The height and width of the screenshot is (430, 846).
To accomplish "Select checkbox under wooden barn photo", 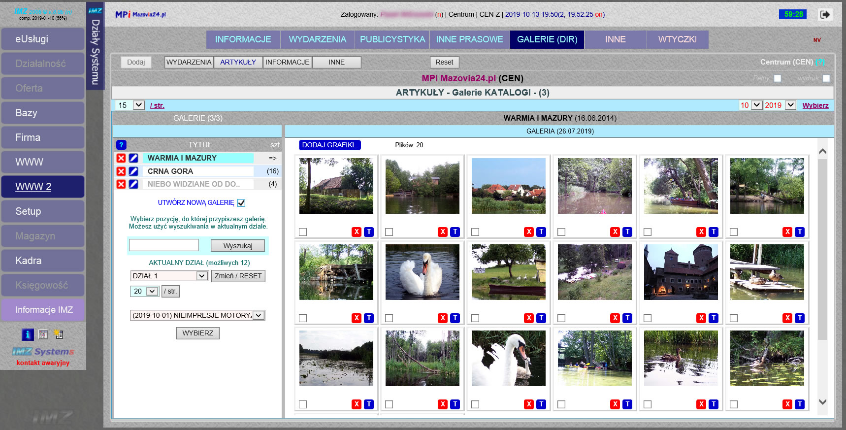I will pyautogui.click(x=303, y=232).
